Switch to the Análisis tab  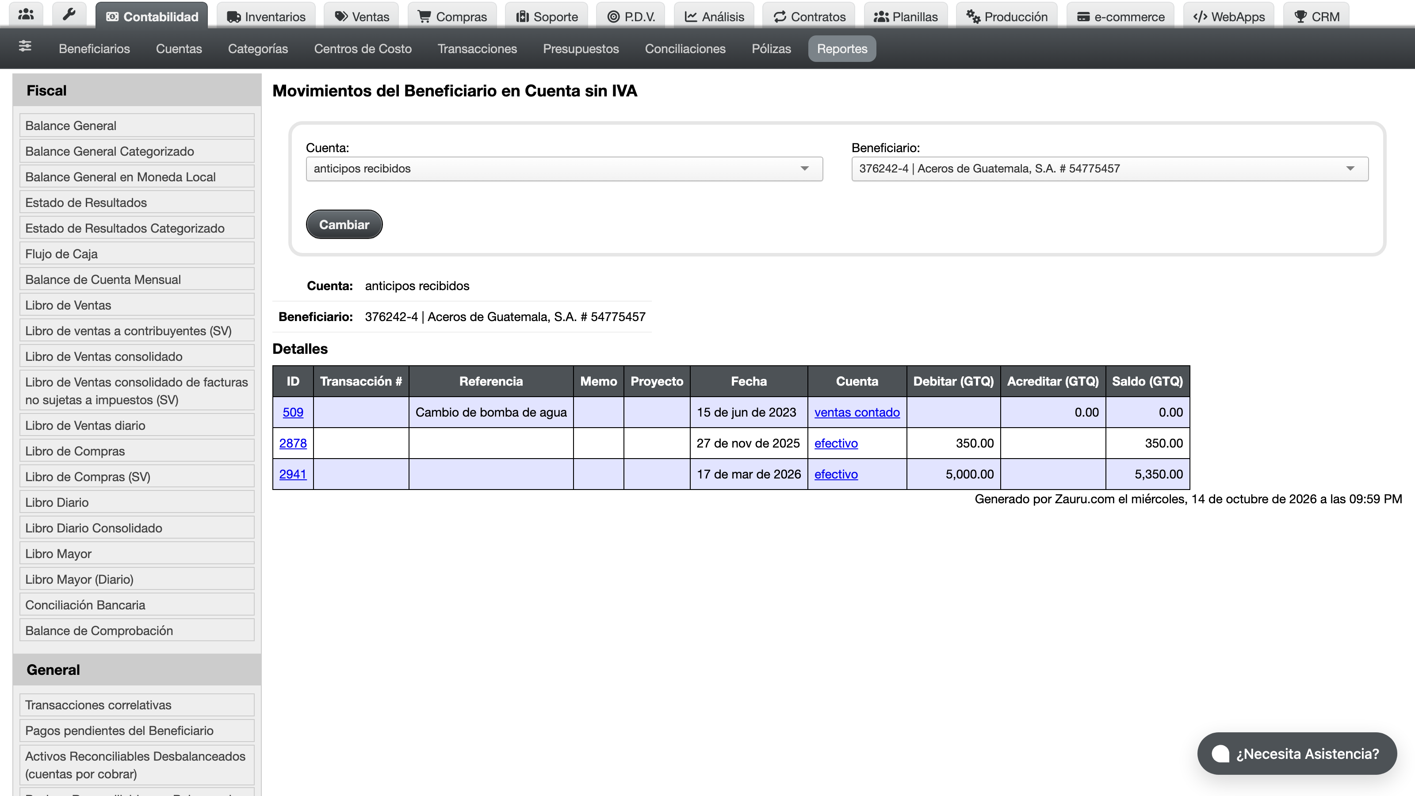tap(714, 16)
